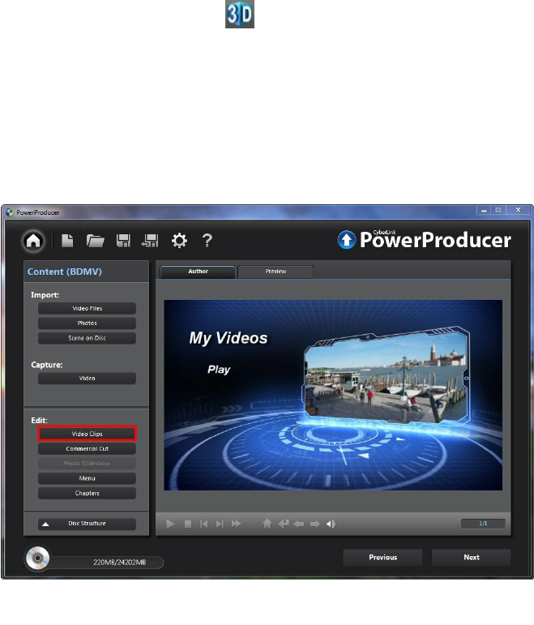
Task: Create a new project with the page icon
Action: [67, 241]
